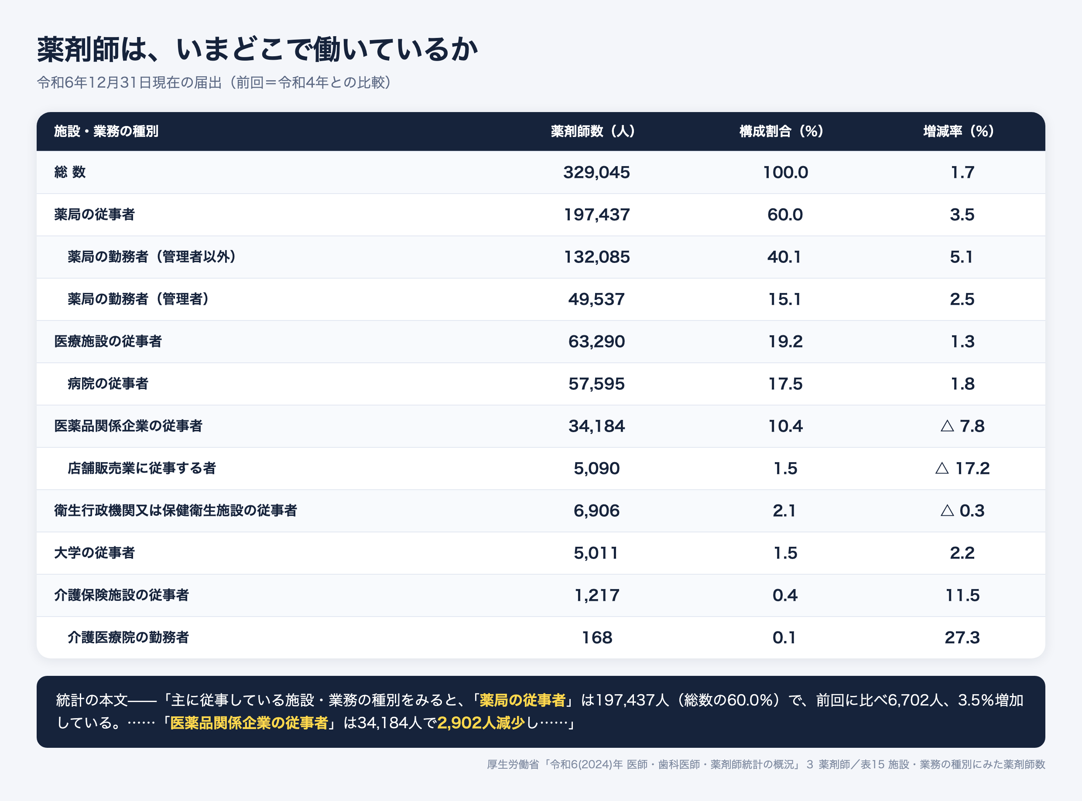
Task: Select the 薬局の従事者 row label in table
Action: [x=94, y=214]
